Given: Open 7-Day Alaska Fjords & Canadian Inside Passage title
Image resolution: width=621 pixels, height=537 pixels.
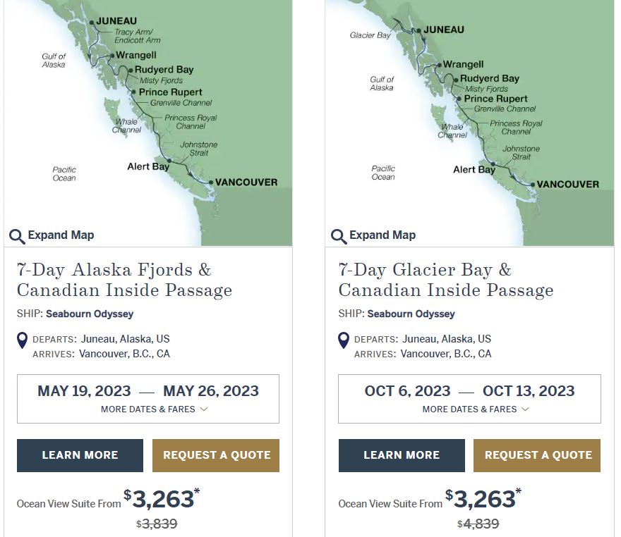Looking at the screenshot, I should coord(124,280).
